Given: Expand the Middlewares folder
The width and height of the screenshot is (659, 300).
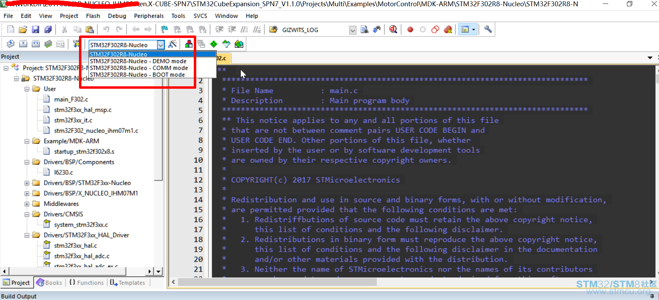Looking at the screenshot, I should click(27, 204).
